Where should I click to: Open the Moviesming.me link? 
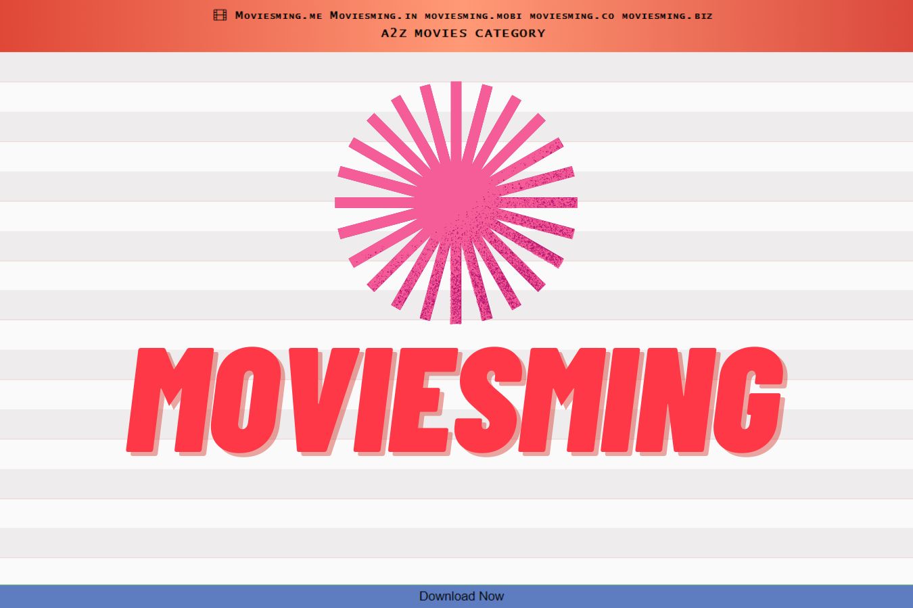279,15
